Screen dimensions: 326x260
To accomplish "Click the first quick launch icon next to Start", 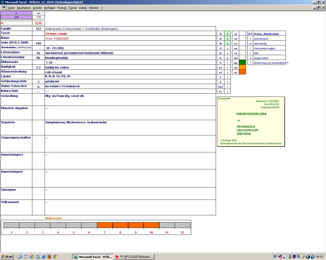I will (20, 257).
